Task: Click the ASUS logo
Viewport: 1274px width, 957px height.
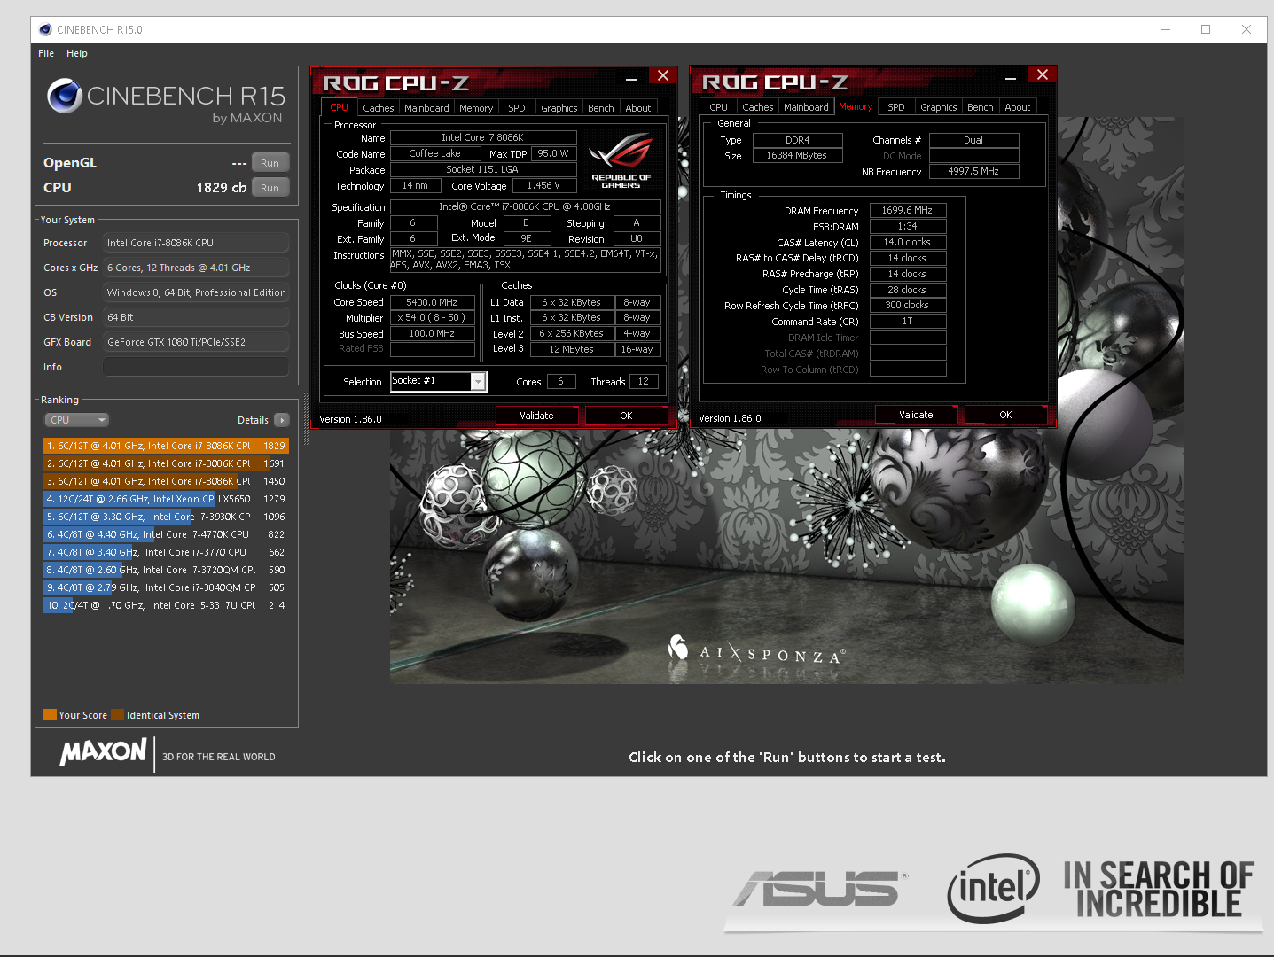Action: (820, 889)
